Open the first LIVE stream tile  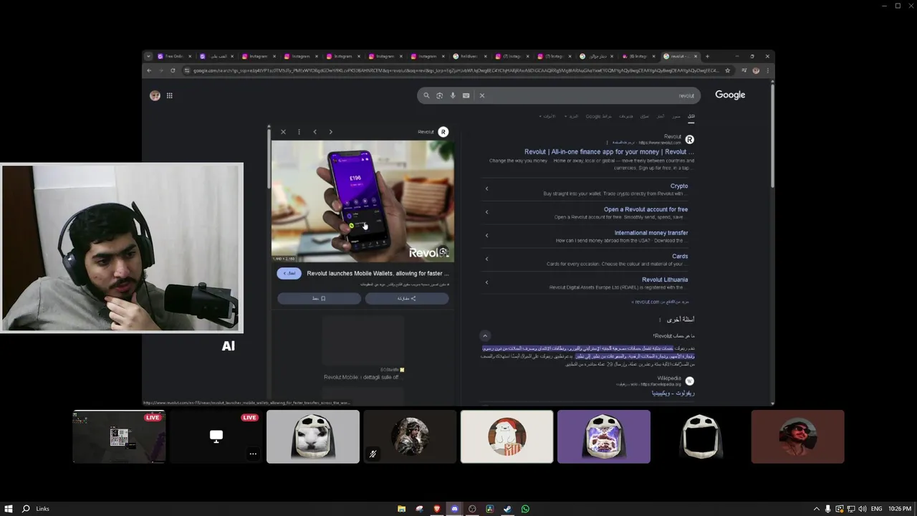click(119, 436)
